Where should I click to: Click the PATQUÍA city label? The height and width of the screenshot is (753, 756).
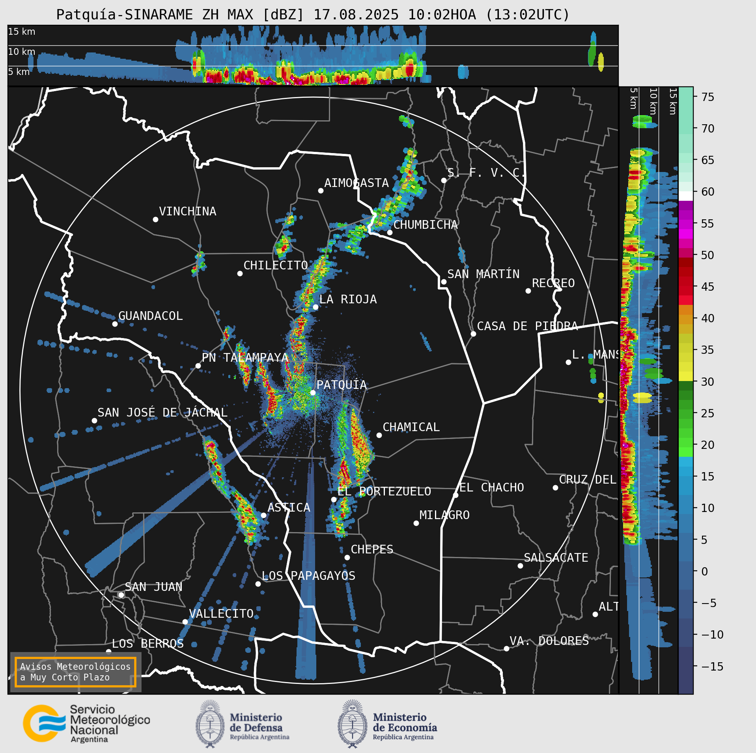click(x=342, y=385)
